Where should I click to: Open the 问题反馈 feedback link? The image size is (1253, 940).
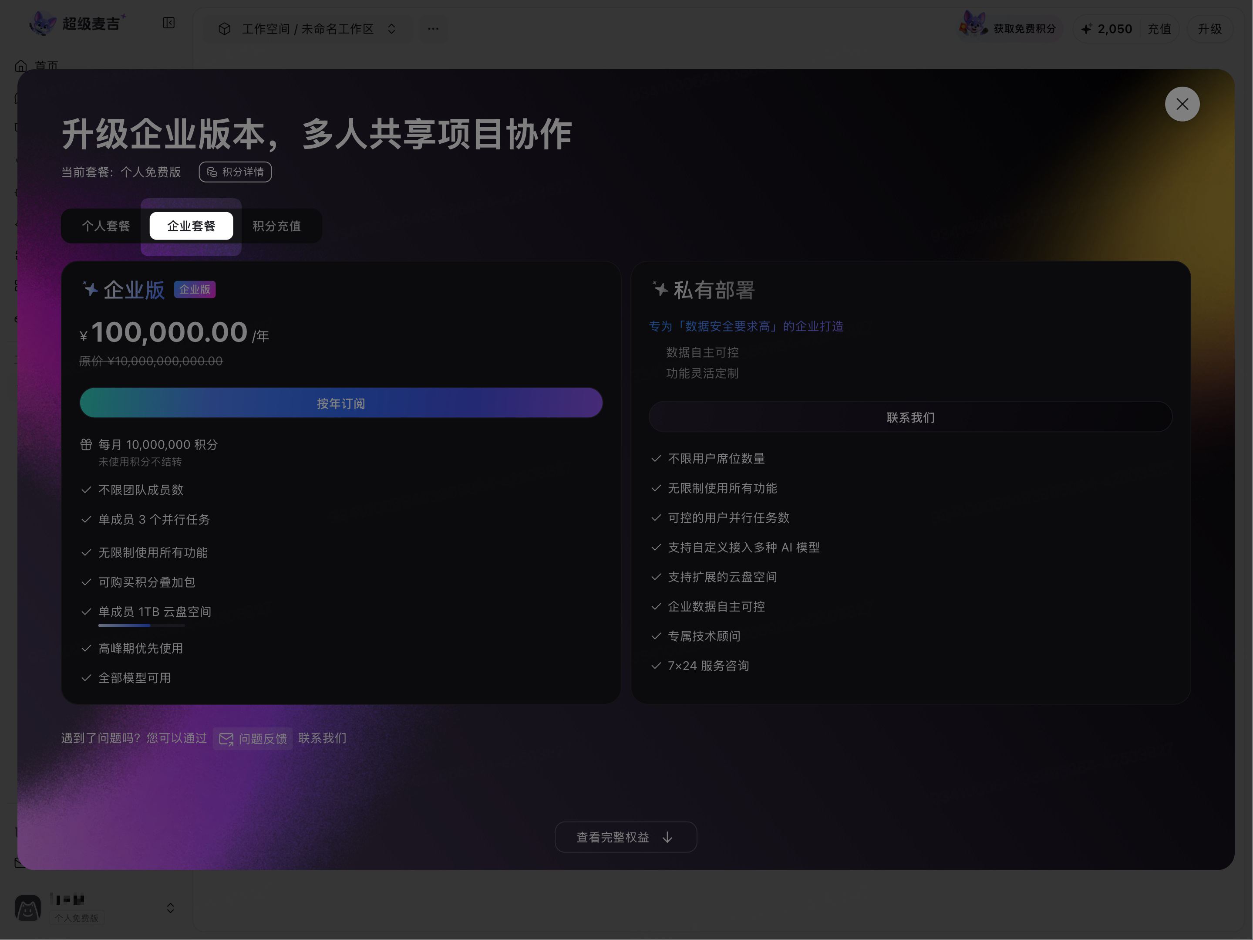click(x=253, y=738)
